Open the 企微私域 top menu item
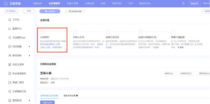 pos(90,4)
